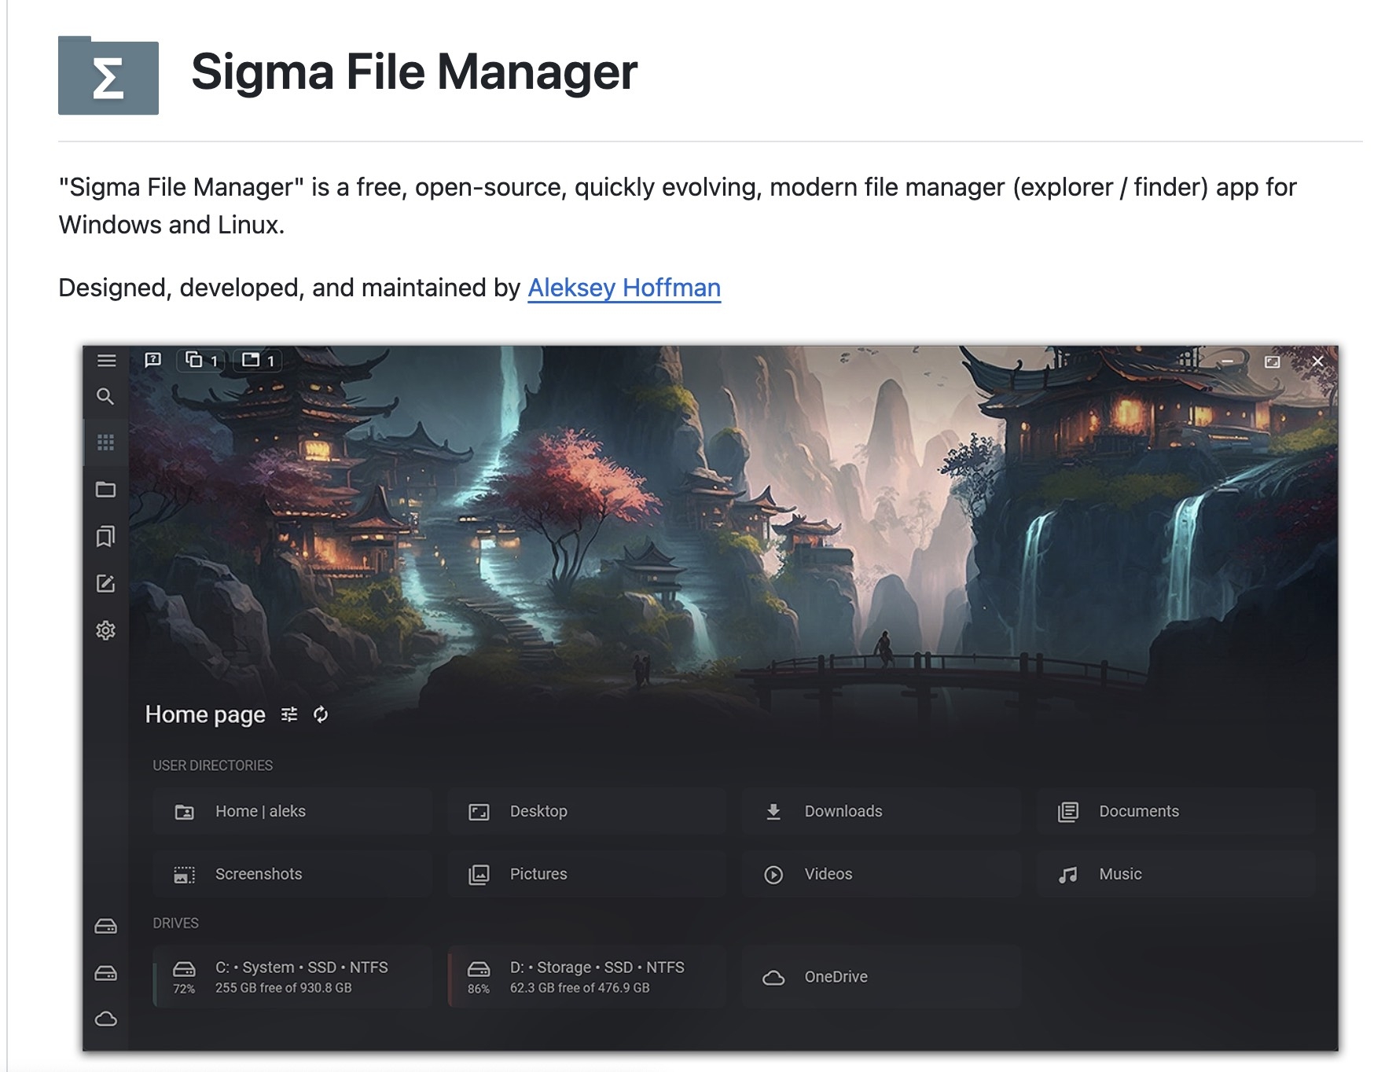
Task: Click the Screenshots card icon
Action: pos(184,875)
